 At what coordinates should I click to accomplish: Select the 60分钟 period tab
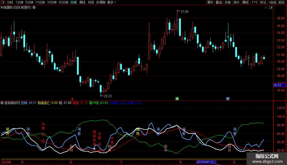(63, 2)
